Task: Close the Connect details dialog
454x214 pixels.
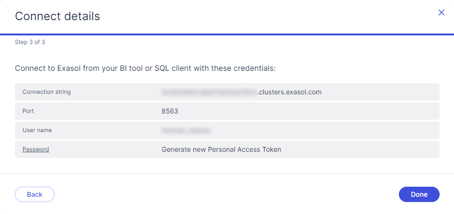Action: 442,13
